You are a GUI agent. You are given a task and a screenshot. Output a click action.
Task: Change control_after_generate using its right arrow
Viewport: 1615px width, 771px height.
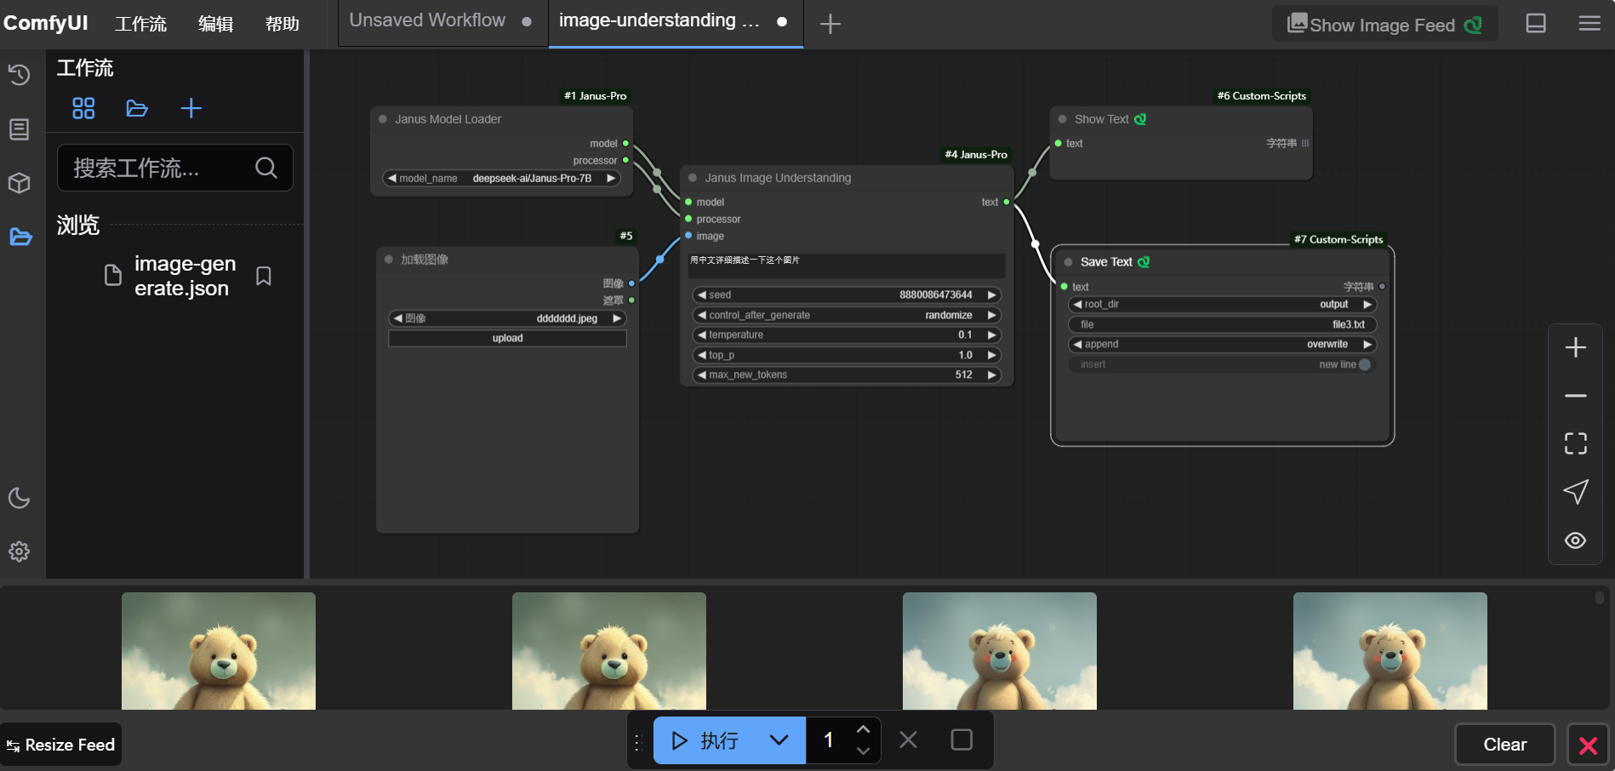point(991,316)
